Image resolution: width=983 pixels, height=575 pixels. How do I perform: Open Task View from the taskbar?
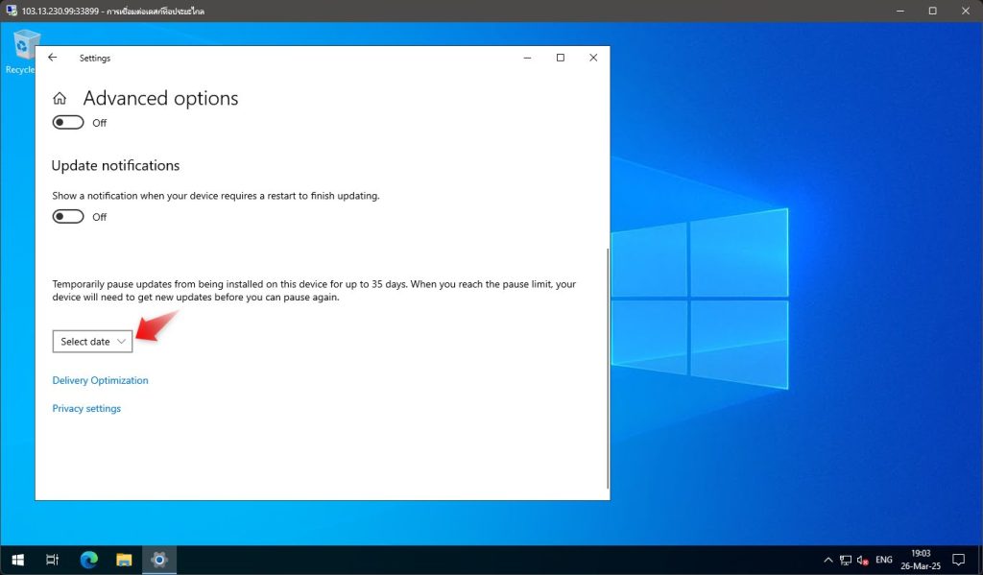point(52,559)
